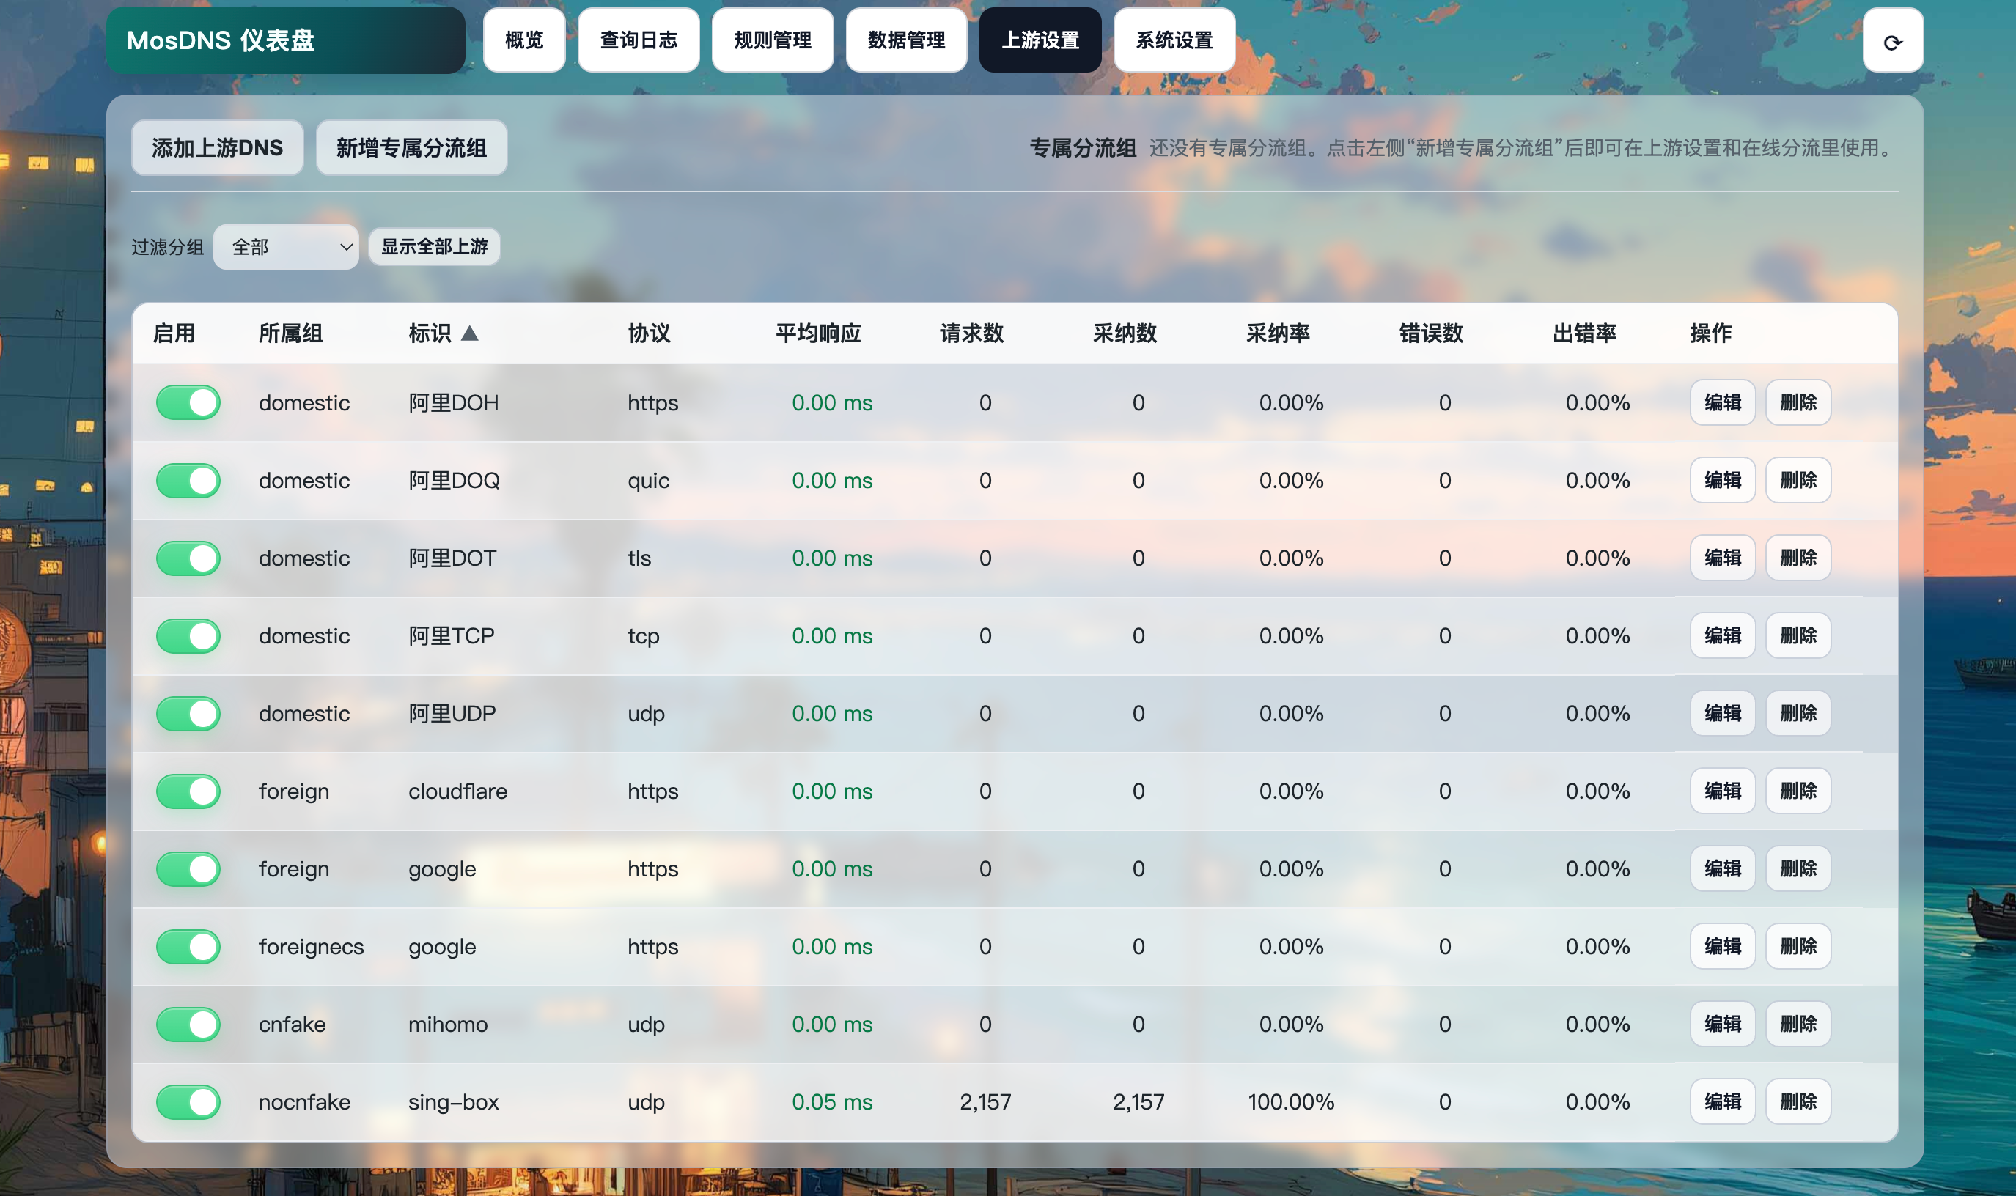Screen dimensions: 2016x1196
Task: Go to the 规则管理 tab
Action: (772, 40)
